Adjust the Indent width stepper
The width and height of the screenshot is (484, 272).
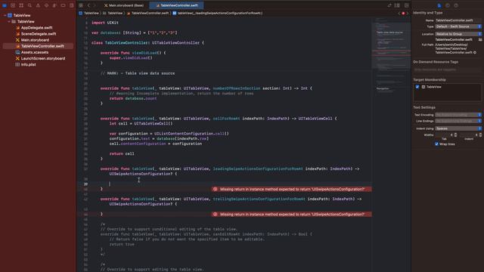[480, 134]
